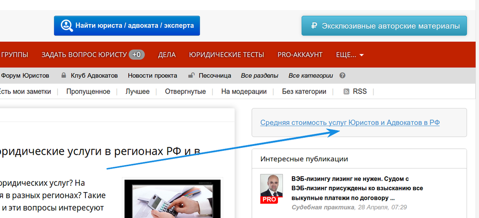Screen dimensions: 479x218
Task: Switch to the Лучшее filter tab
Action: point(137,92)
